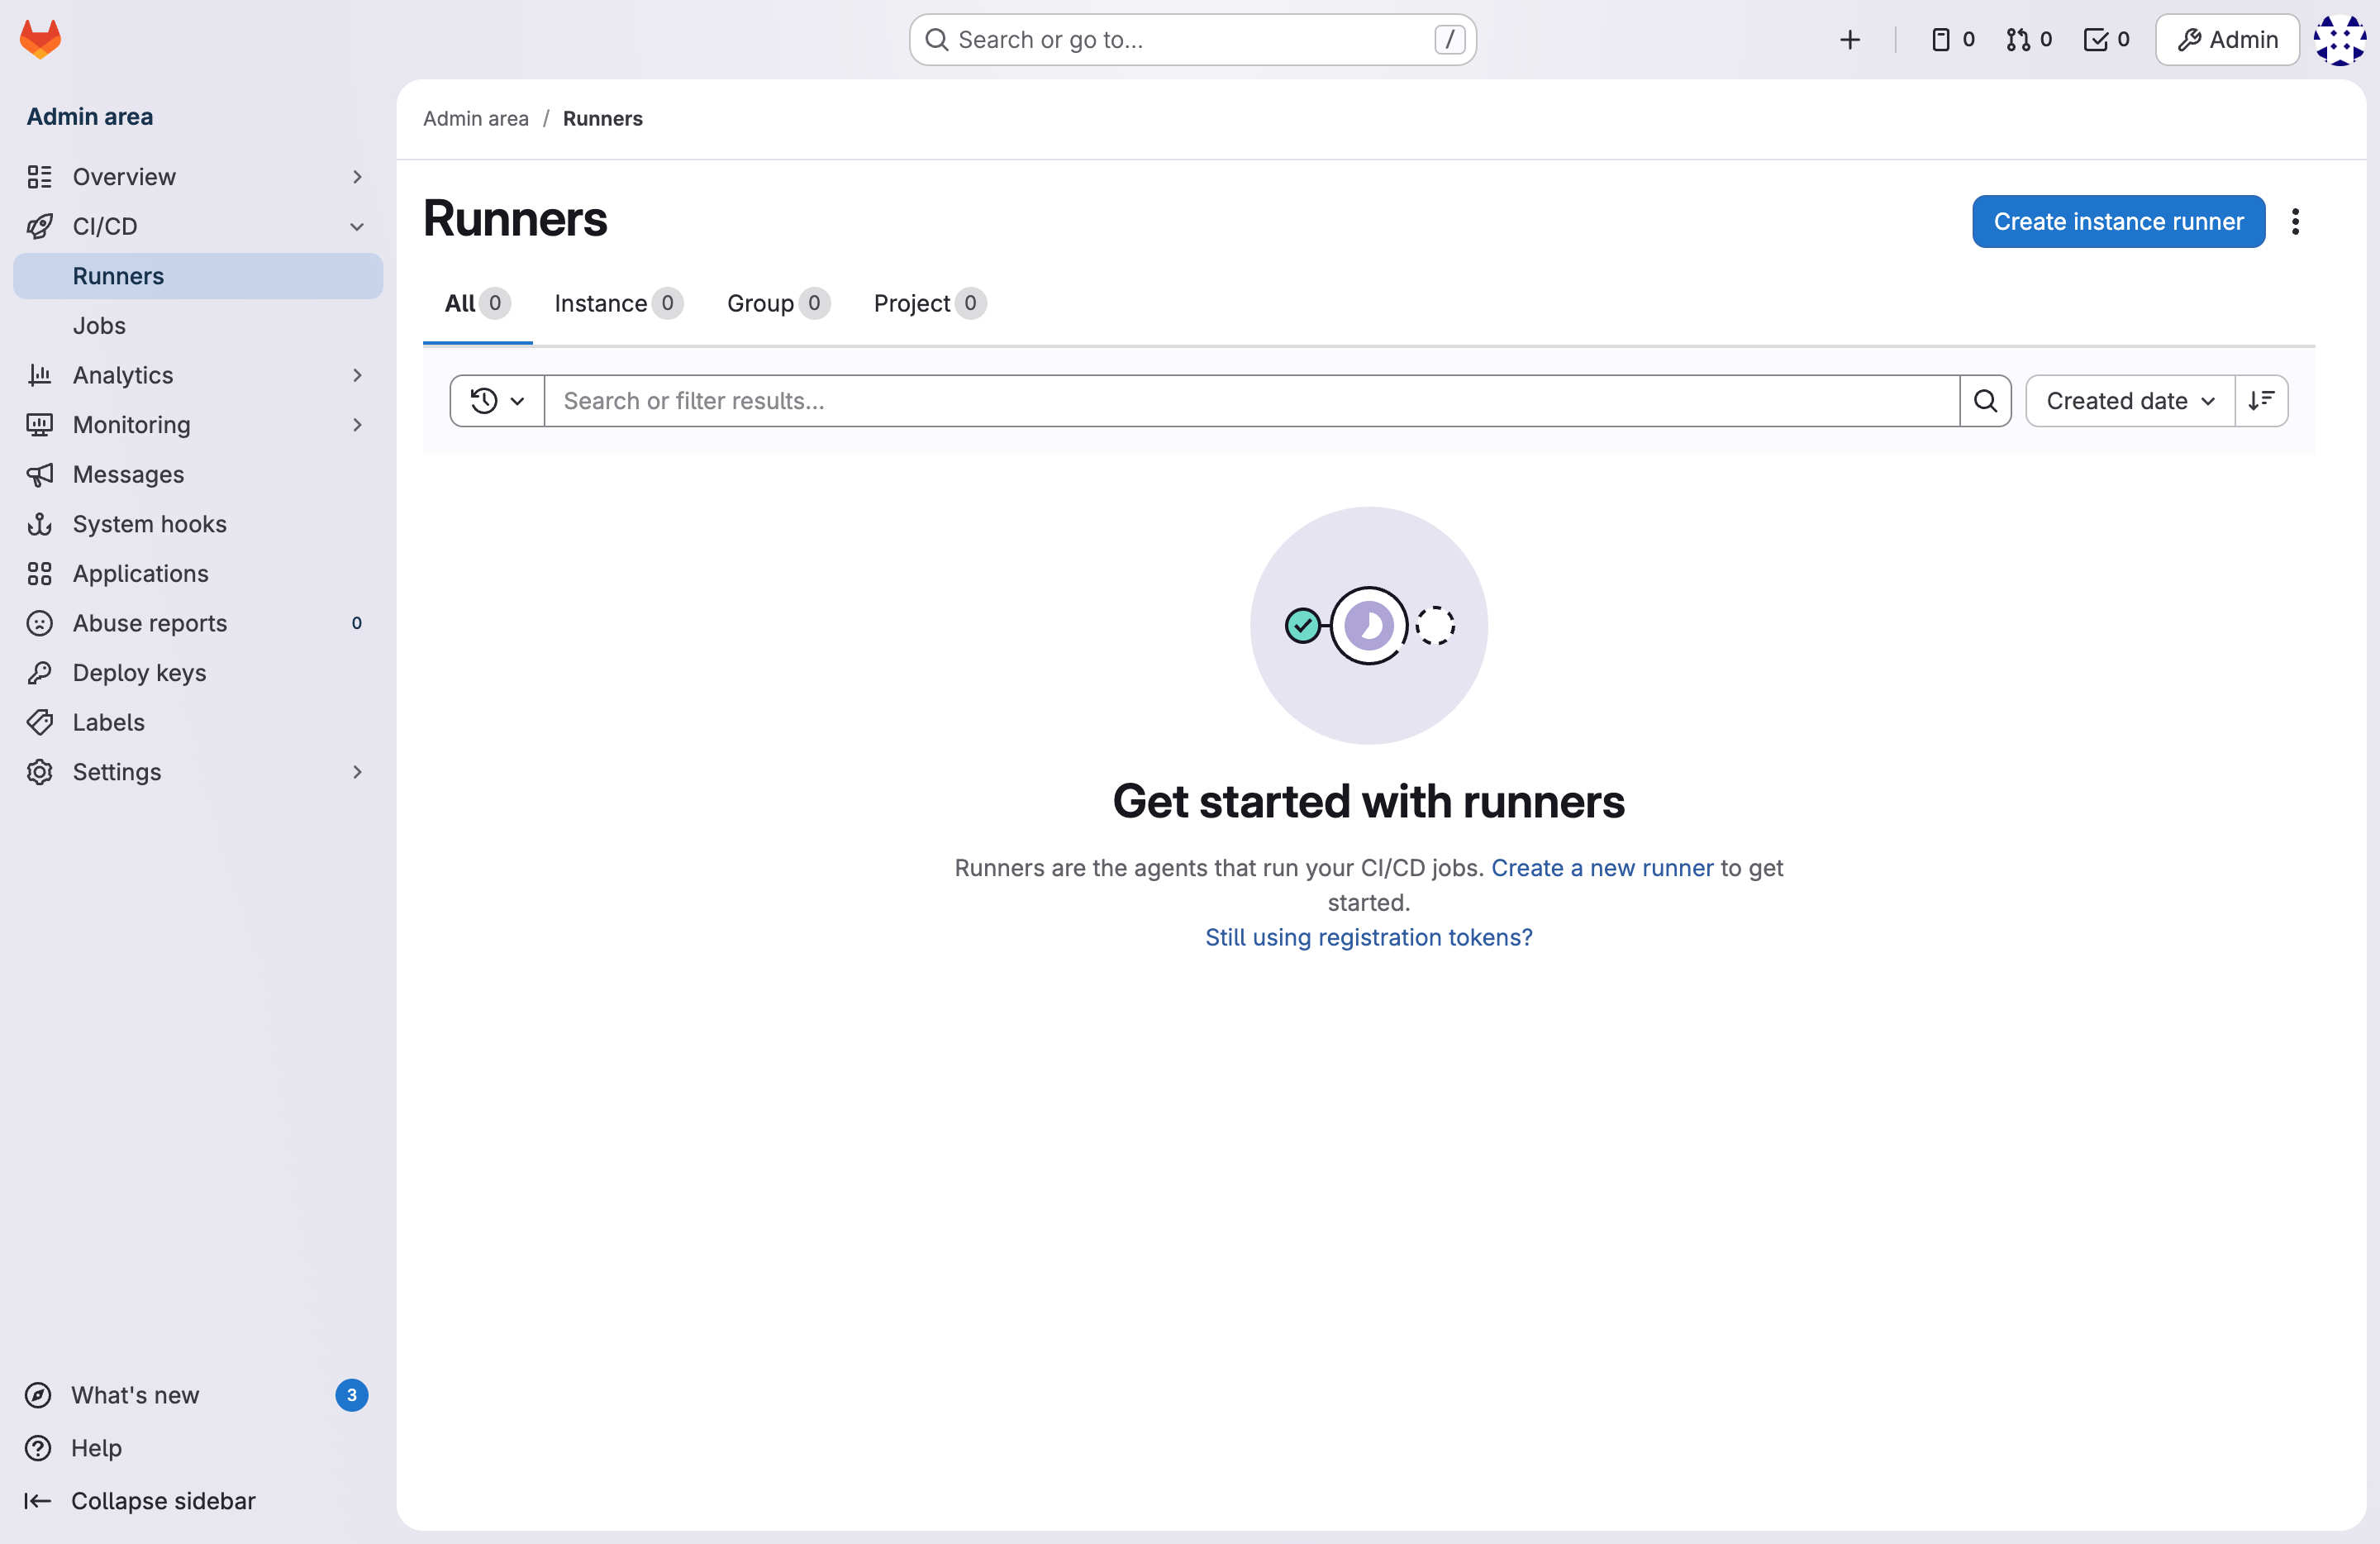Screen dimensions: 2380x1544
Task: Expand the Settings sidebar section
Action: pos(356,772)
